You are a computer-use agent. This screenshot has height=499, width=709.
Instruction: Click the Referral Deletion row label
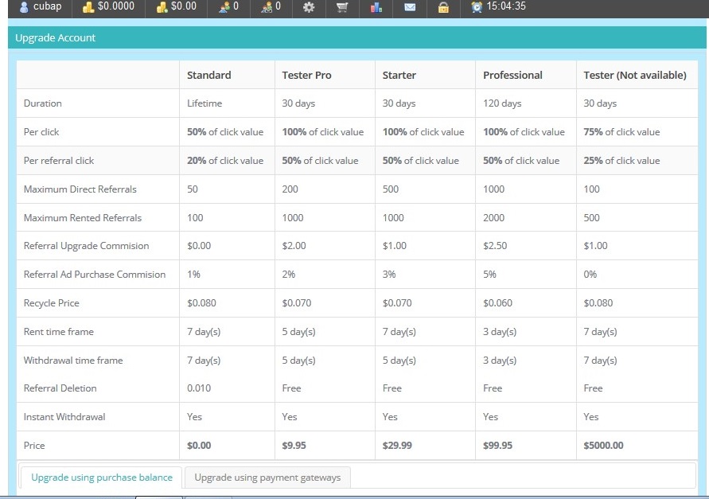(x=60, y=388)
